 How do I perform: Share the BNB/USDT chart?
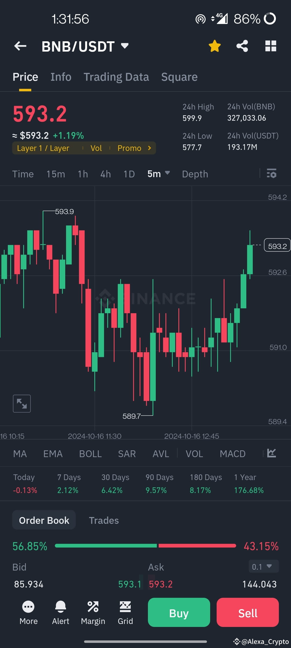click(x=242, y=46)
